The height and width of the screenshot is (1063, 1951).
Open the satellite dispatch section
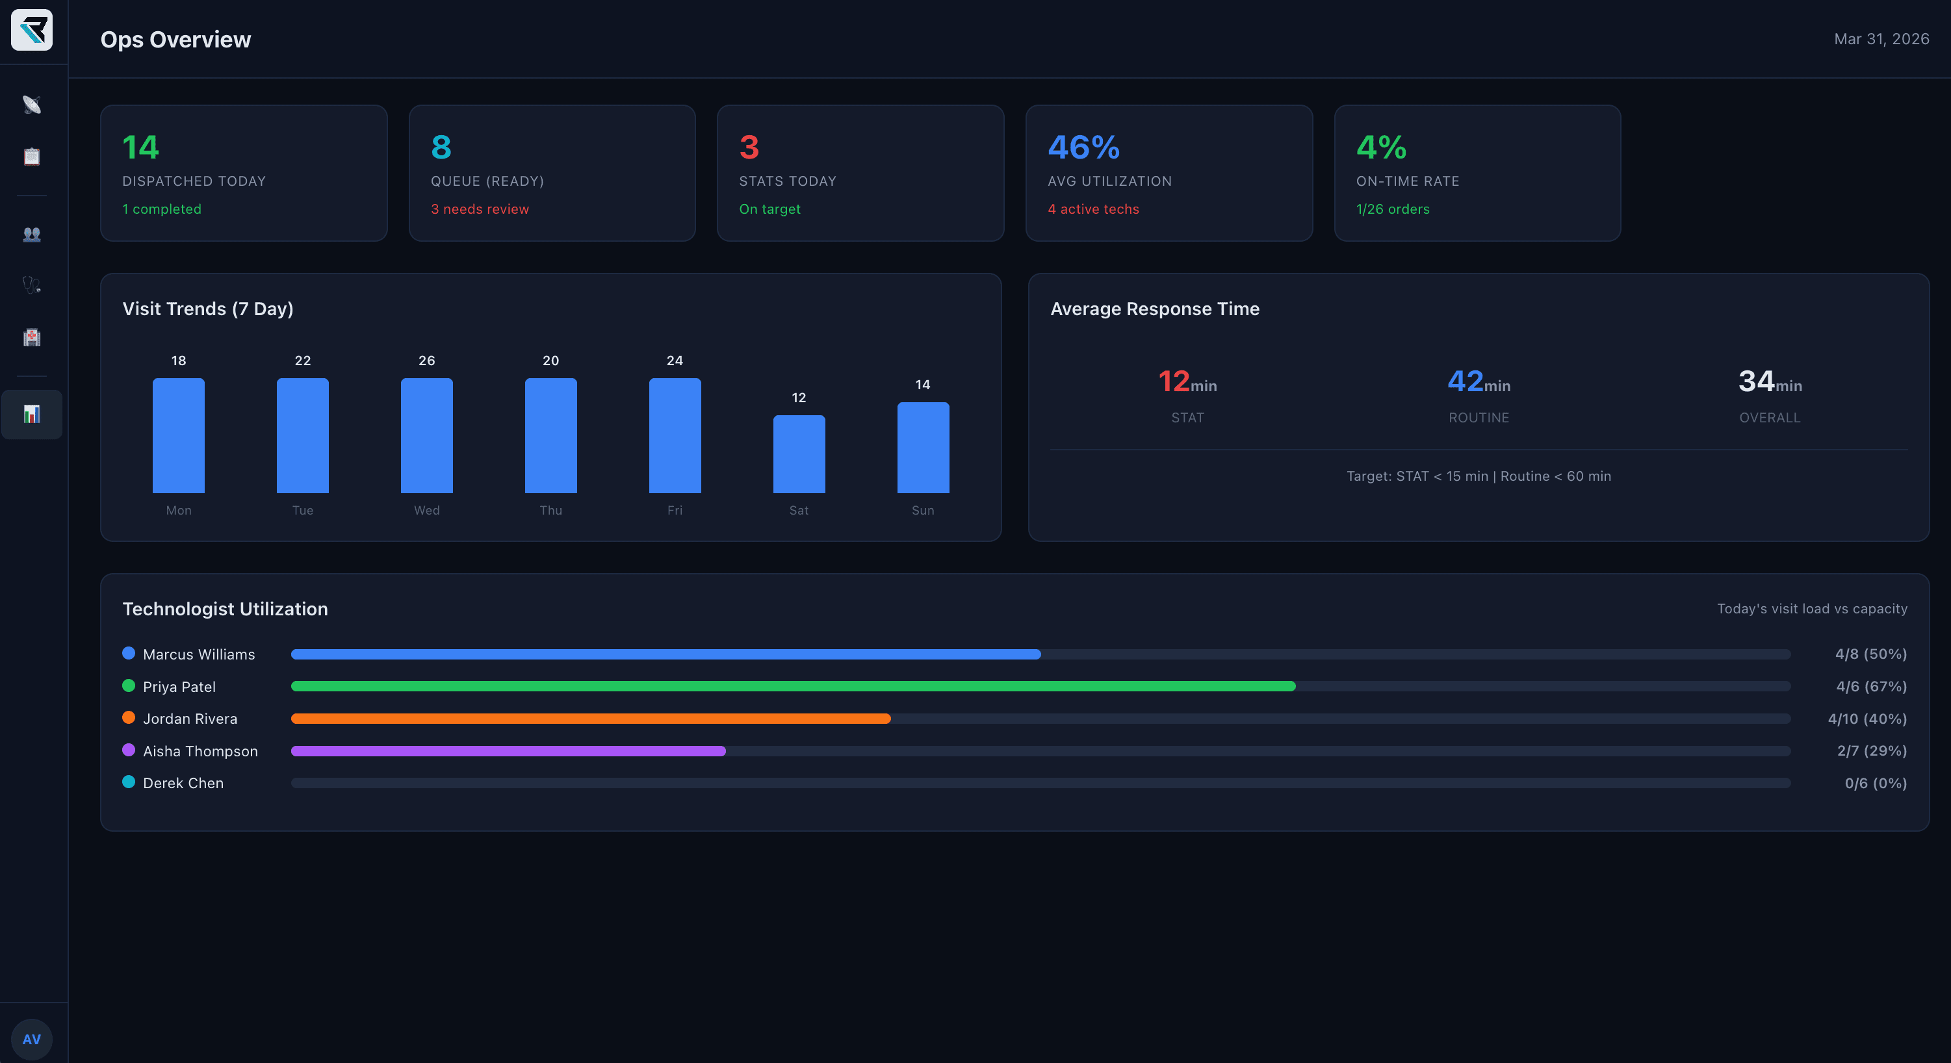[31, 105]
